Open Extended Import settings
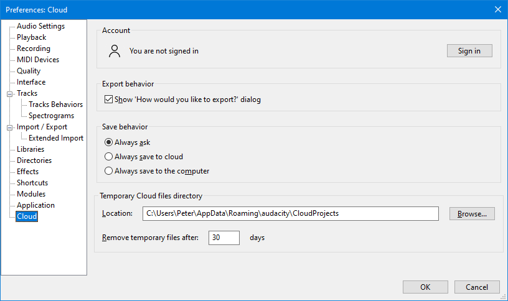 pos(55,138)
